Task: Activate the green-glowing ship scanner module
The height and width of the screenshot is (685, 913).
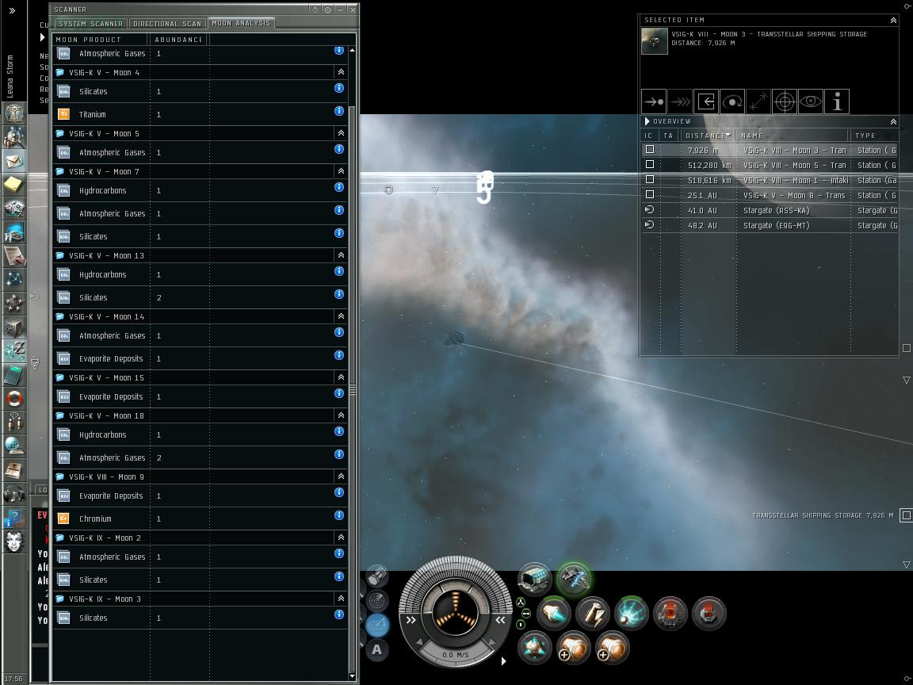Action: [x=574, y=579]
